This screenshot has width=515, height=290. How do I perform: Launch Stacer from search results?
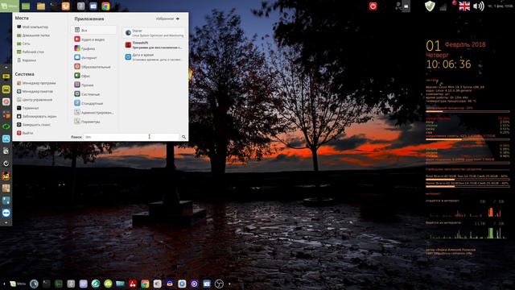[154, 33]
